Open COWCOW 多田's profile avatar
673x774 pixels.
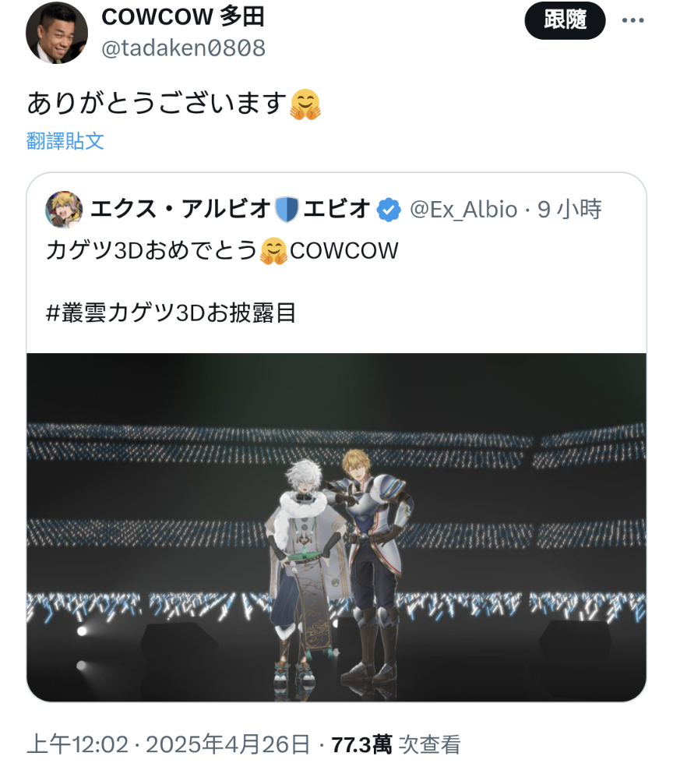click(x=57, y=33)
